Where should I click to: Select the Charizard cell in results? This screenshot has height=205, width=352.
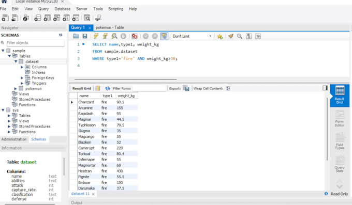pyautogui.click(x=89, y=102)
